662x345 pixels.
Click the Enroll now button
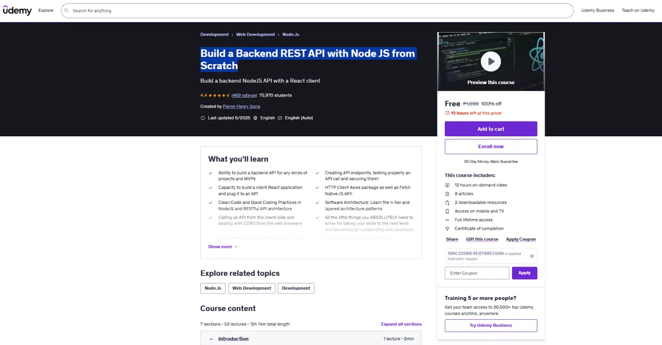[491, 147]
